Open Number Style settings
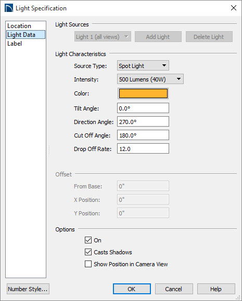This screenshot has width=242, height=301. [x=28, y=289]
